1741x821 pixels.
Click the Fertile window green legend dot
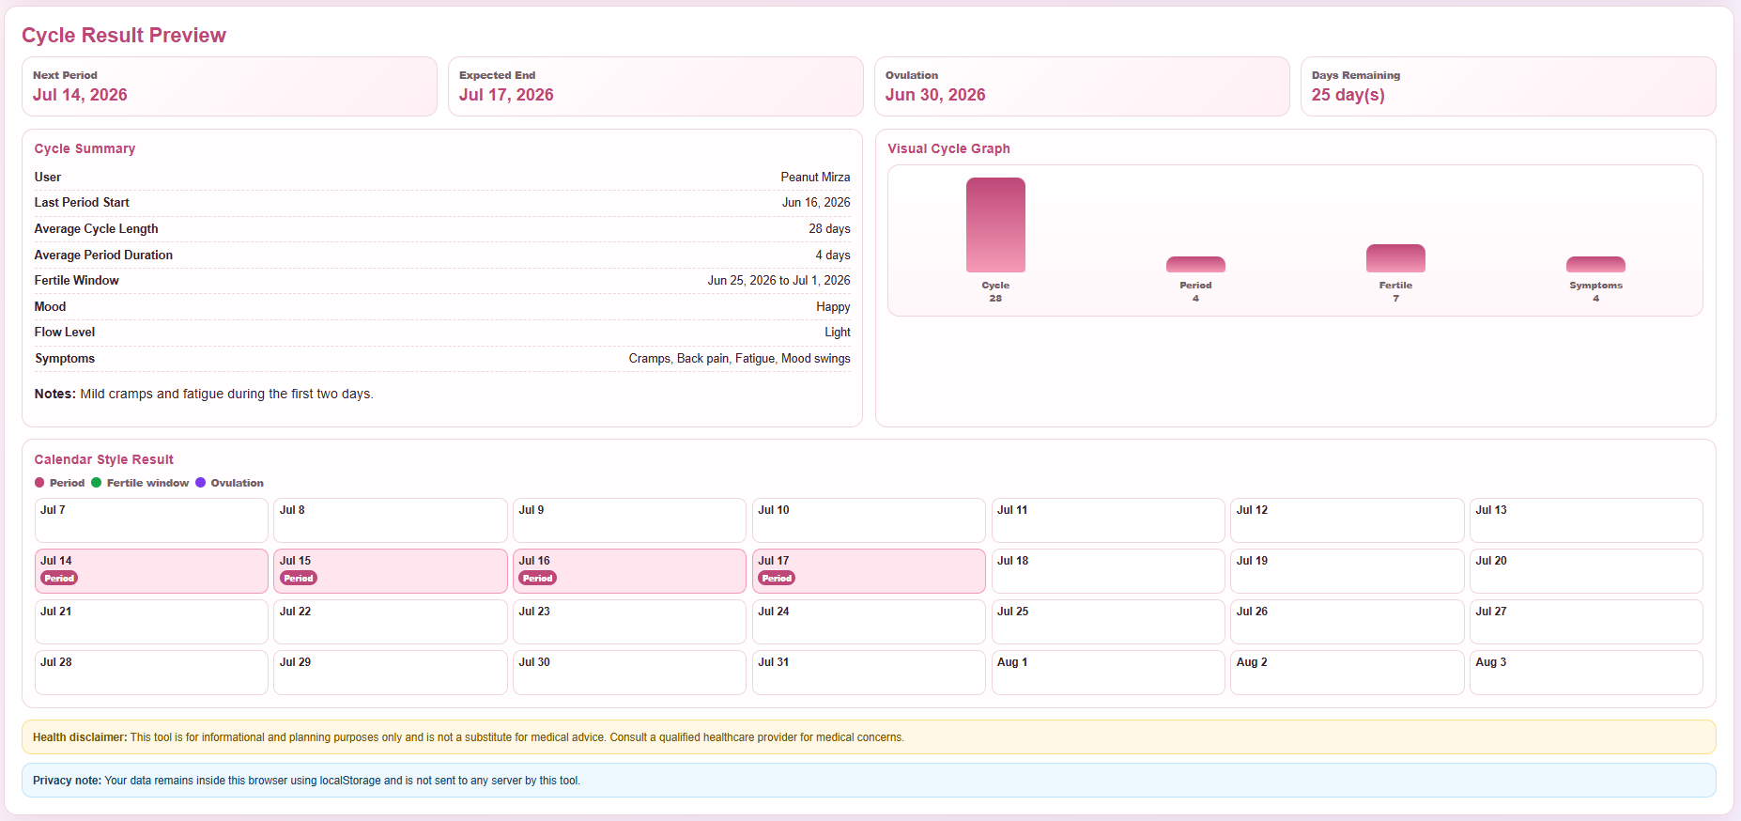point(96,483)
